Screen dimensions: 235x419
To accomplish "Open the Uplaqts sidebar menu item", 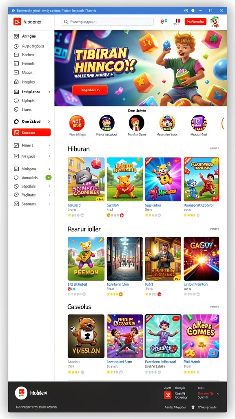I will [28, 101].
